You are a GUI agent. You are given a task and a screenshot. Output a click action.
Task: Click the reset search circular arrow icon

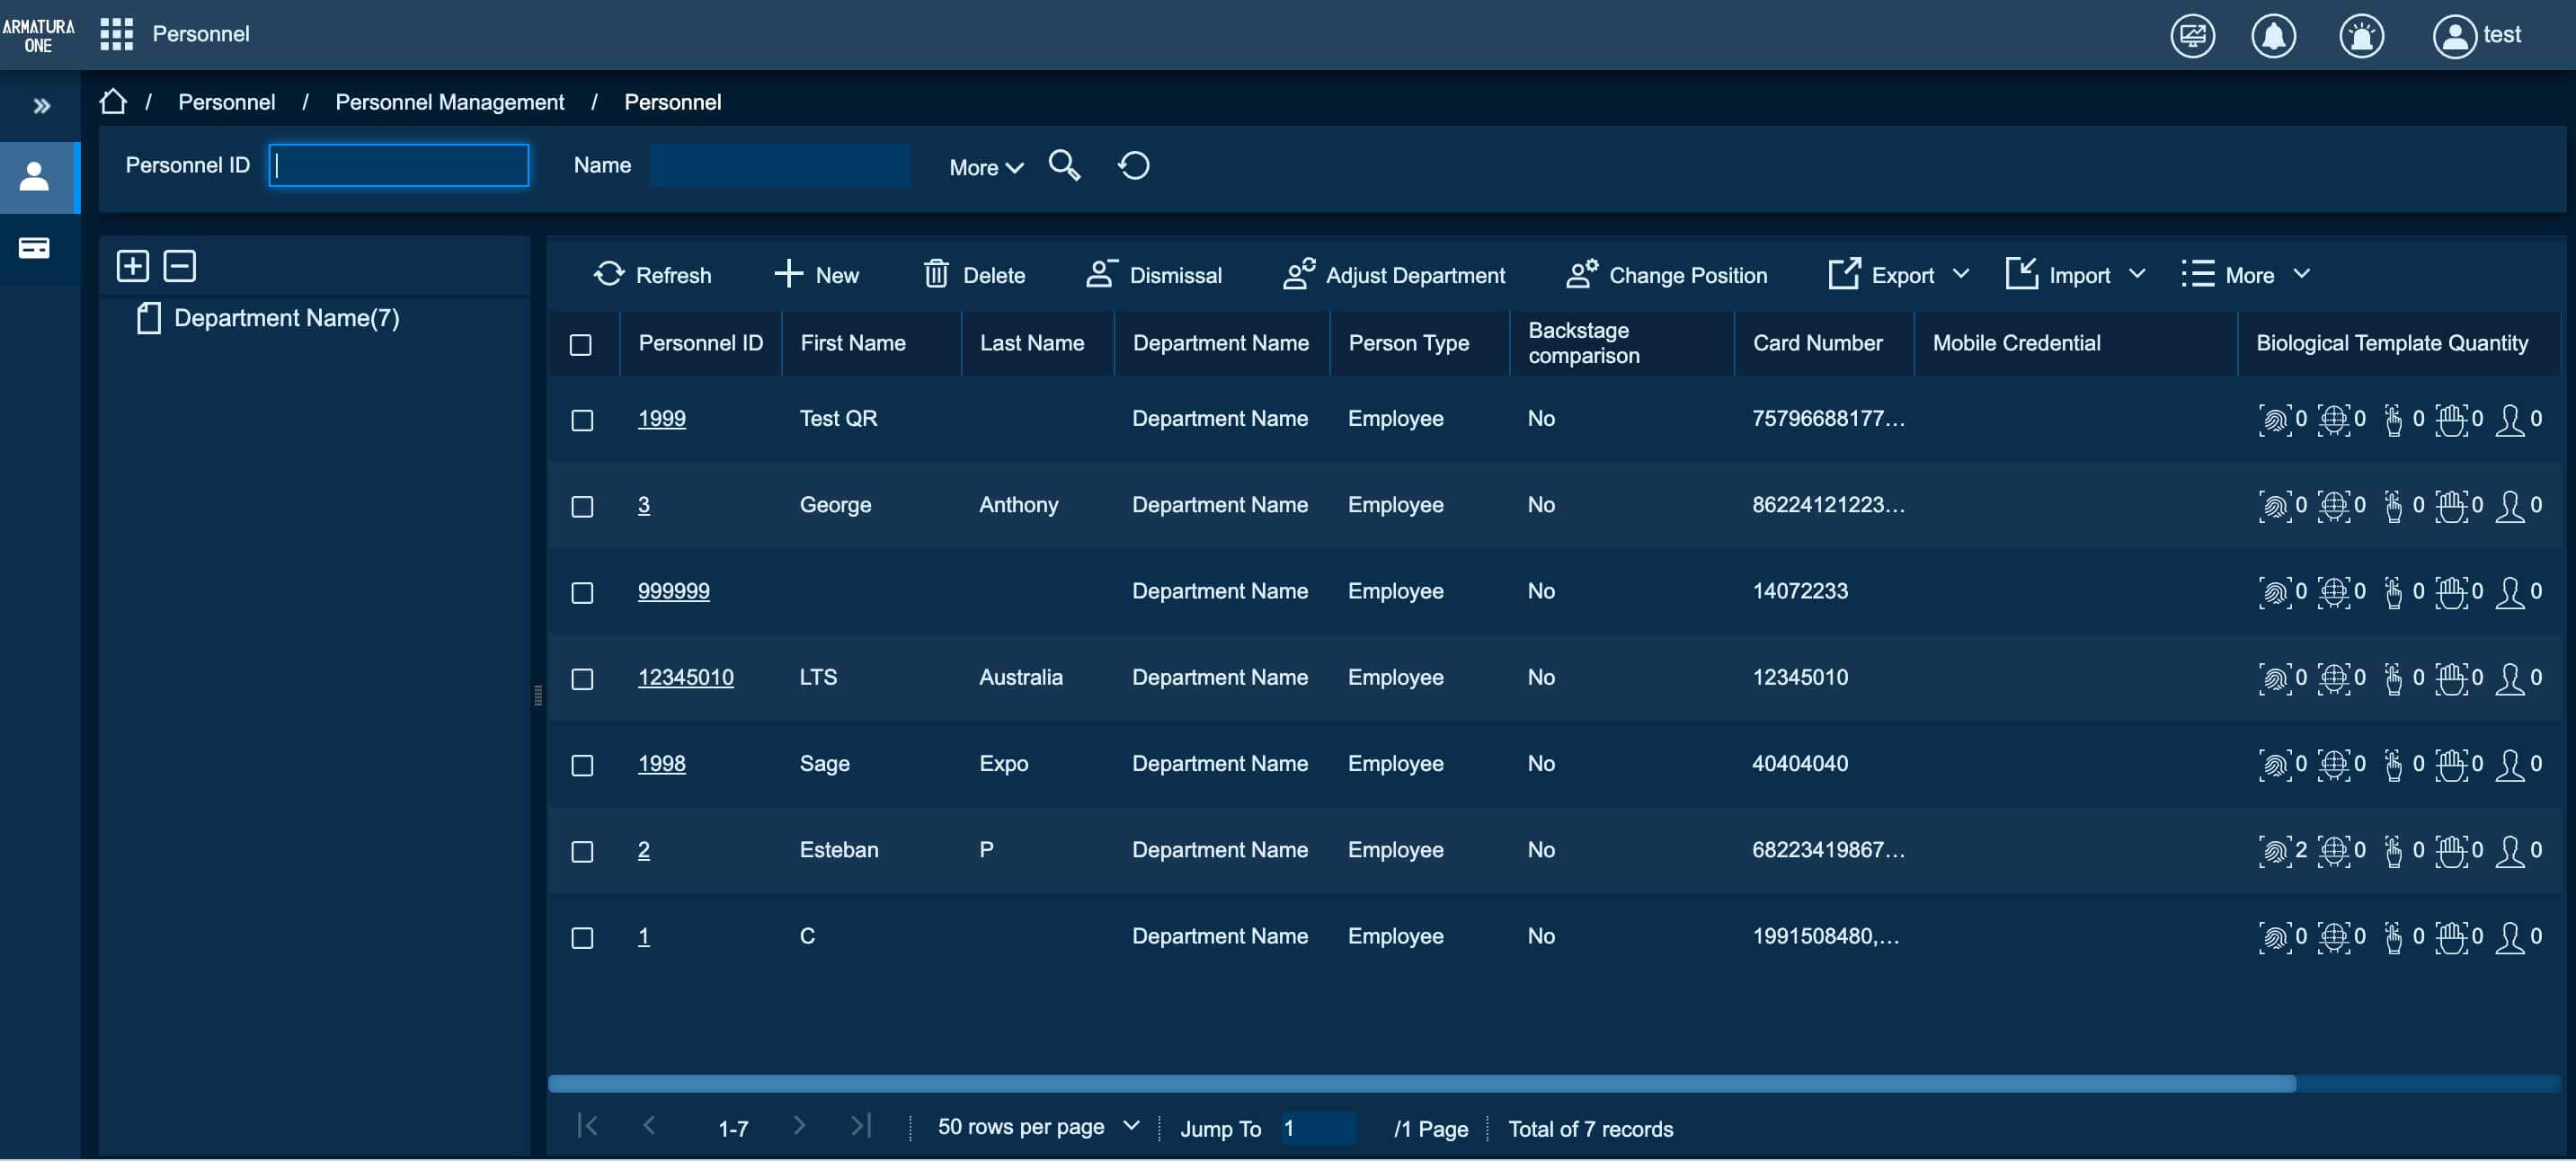coord(1133,165)
